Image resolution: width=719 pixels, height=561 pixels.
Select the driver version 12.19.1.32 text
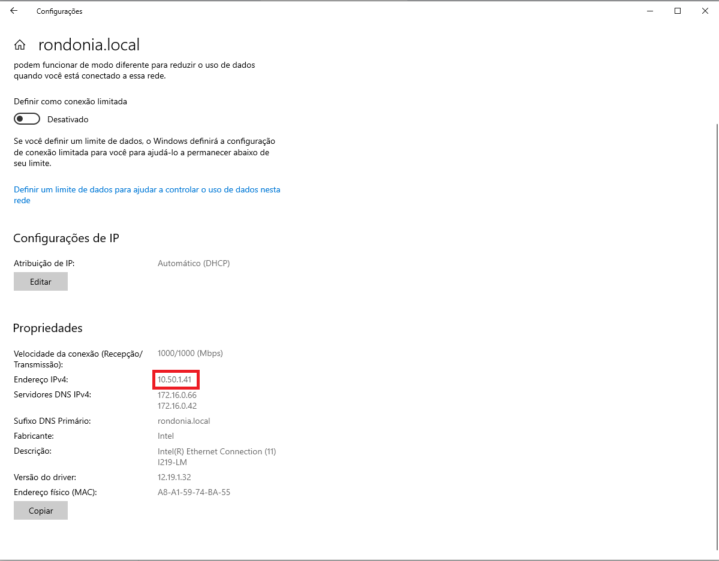174,477
